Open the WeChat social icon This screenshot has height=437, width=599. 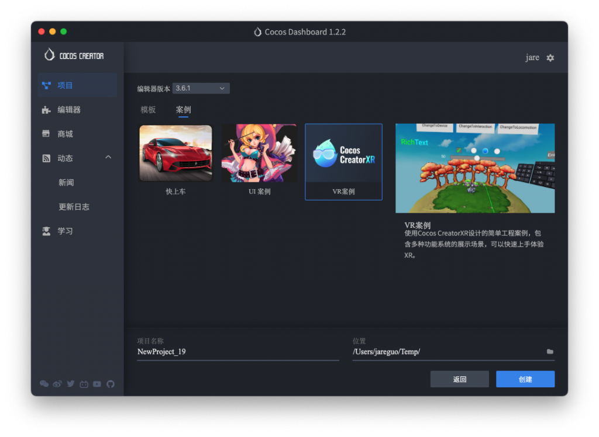44,384
